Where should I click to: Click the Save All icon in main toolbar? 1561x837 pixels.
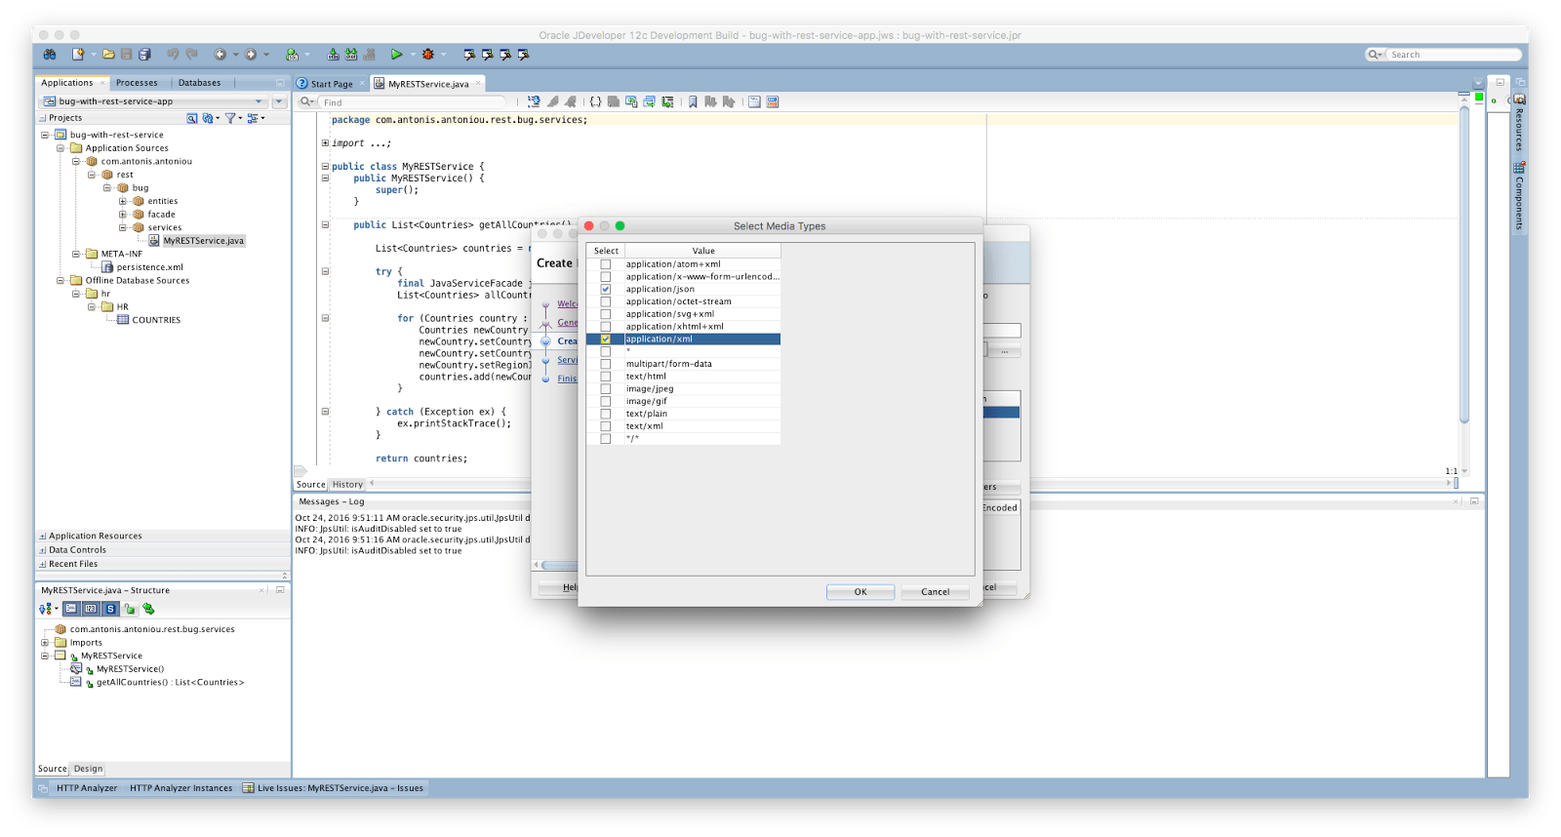144,55
